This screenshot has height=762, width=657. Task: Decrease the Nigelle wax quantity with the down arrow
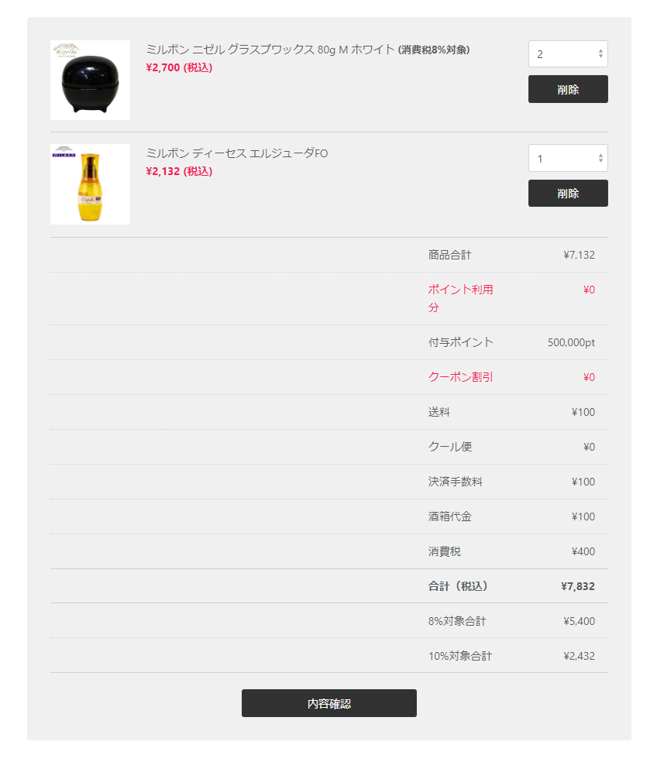pyautogui.click(x=601, y=57)
